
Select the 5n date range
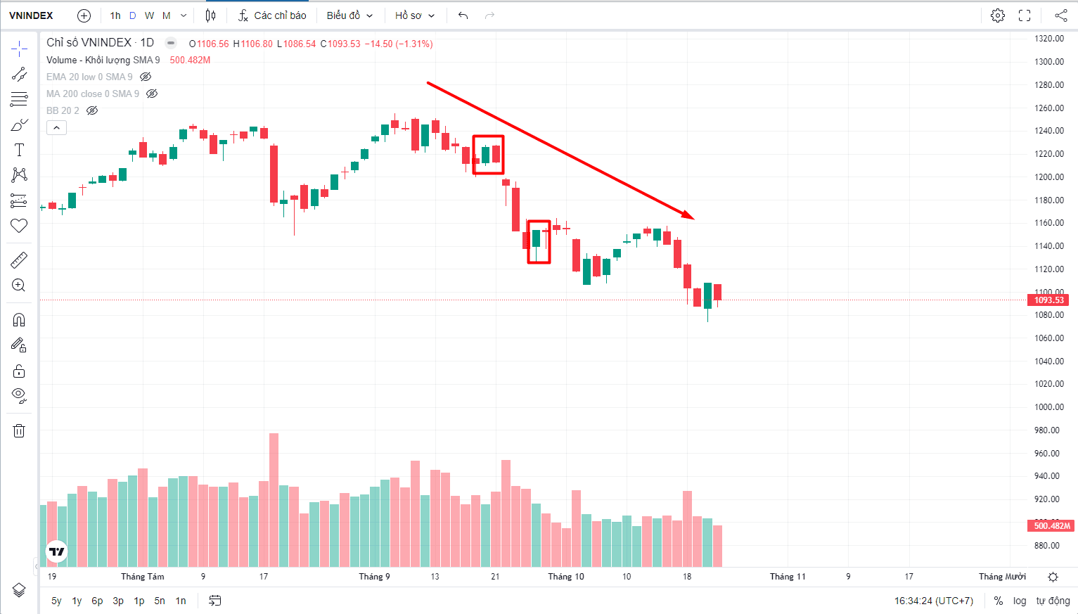point(160,601)
